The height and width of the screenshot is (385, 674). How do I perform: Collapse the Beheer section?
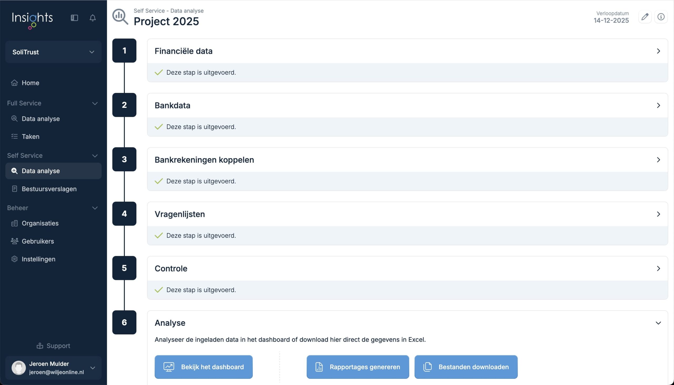tap(95, 208)
